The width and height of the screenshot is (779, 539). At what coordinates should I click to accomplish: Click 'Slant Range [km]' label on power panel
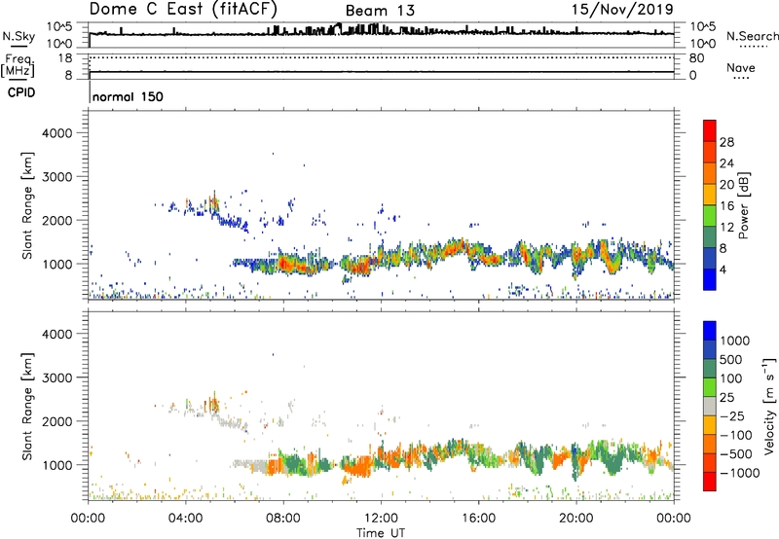pos(28,205)
